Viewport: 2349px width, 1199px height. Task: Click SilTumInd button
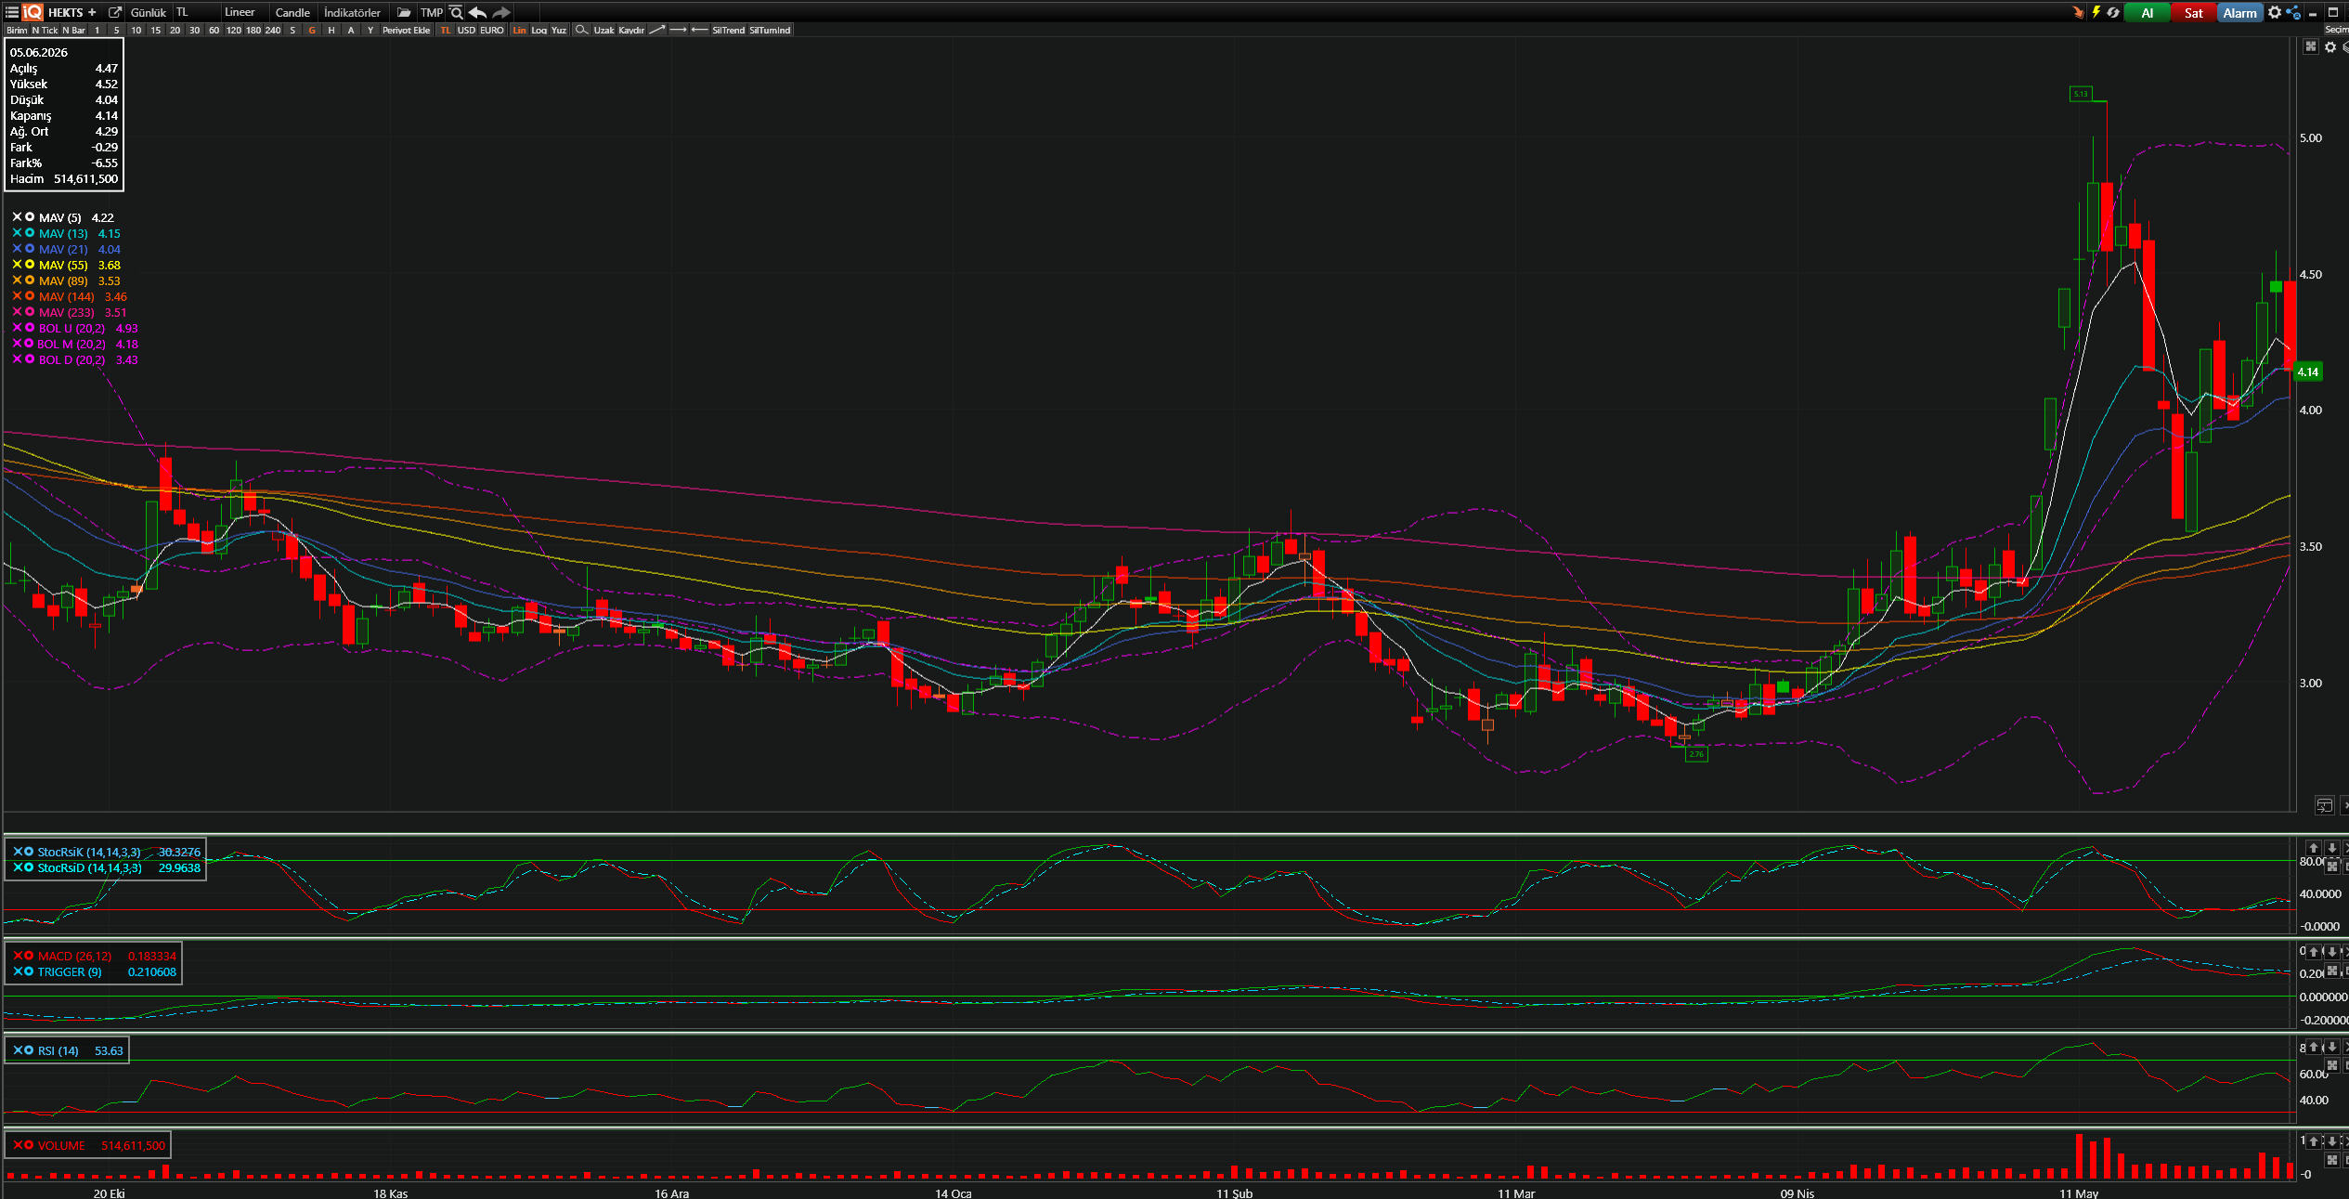[770, 30]
